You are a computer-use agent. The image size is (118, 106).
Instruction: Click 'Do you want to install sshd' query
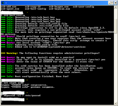[x=37, y=57]
